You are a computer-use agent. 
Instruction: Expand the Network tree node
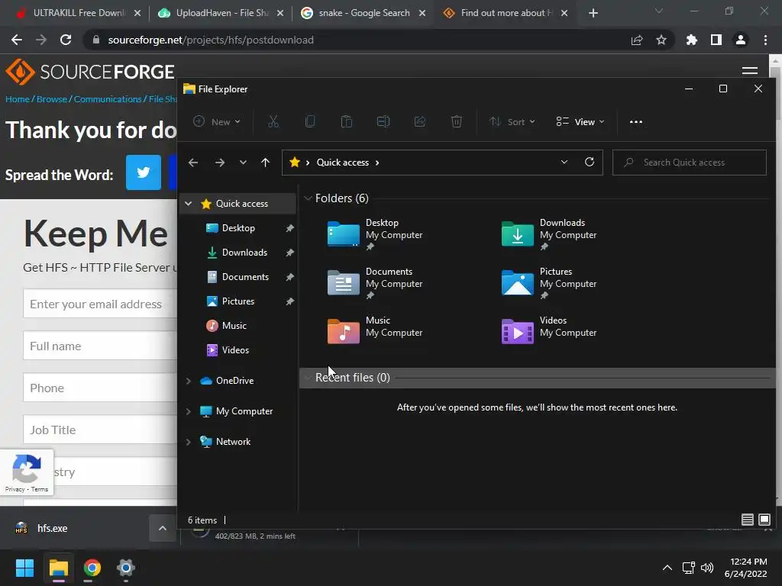tap(189, 442)
